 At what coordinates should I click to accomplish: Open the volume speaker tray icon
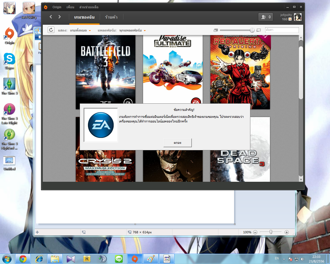click(302, 259)
